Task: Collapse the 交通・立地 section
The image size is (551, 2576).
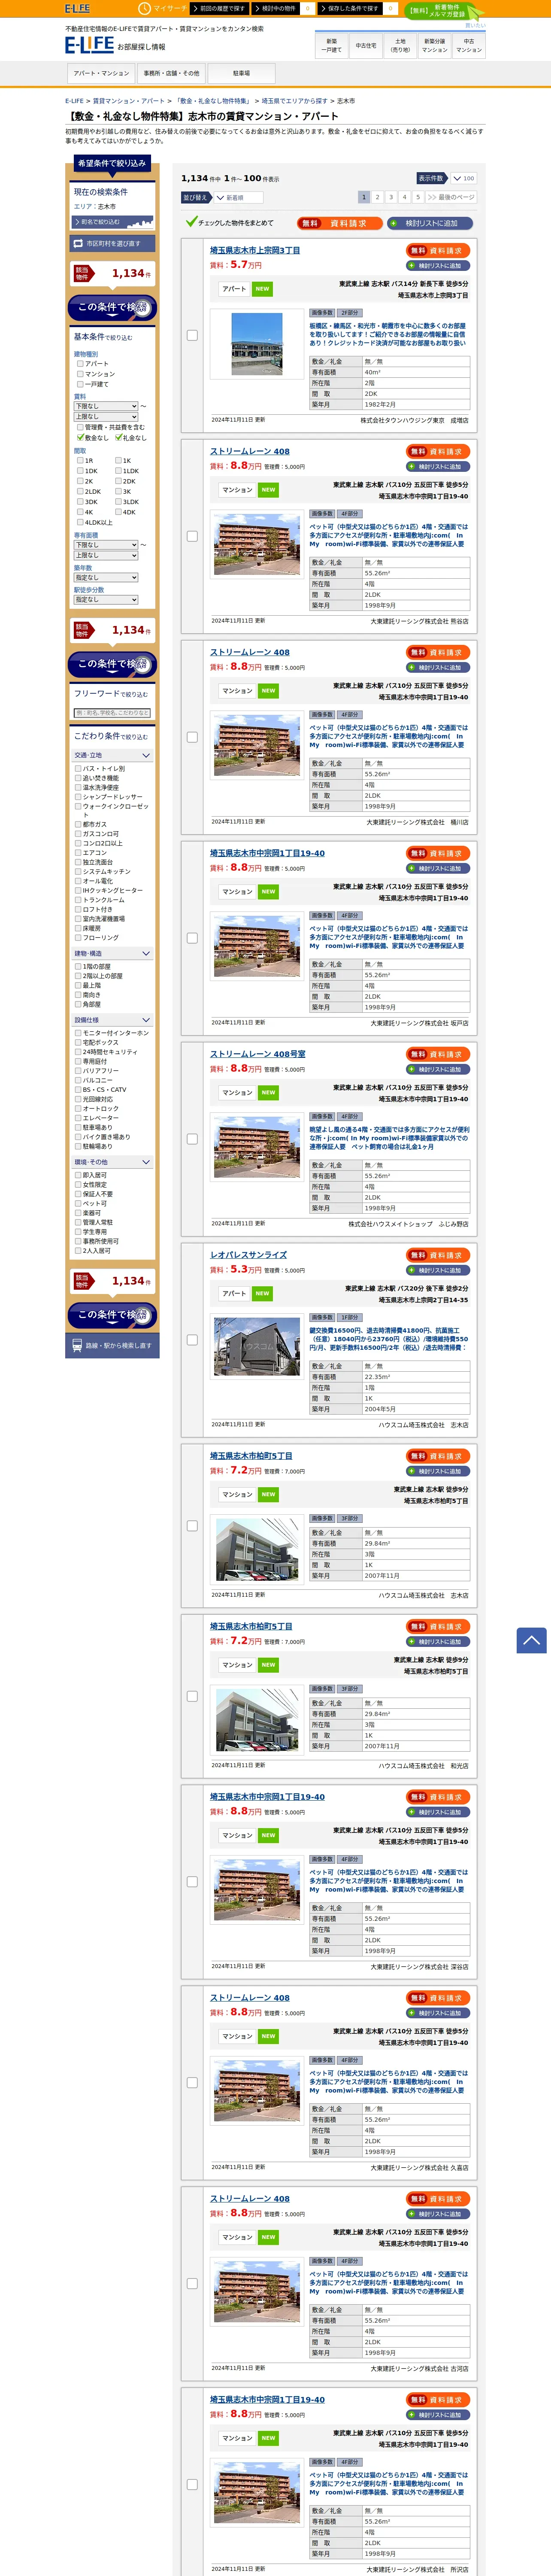Action: click(x=112, y=755)
